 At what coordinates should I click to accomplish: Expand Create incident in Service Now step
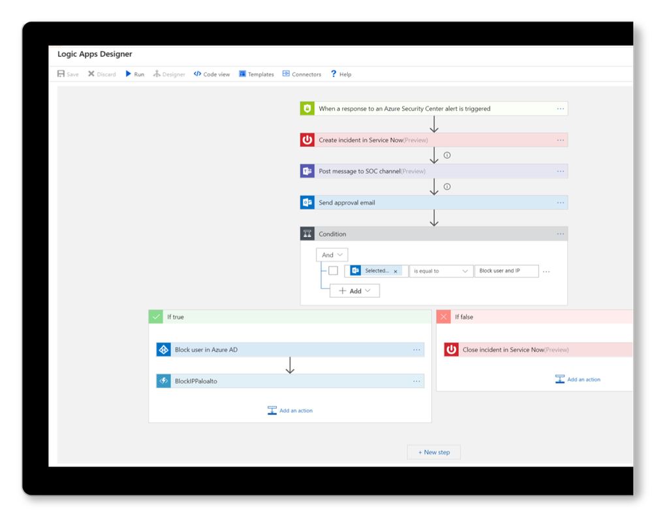tap(434, 140)
